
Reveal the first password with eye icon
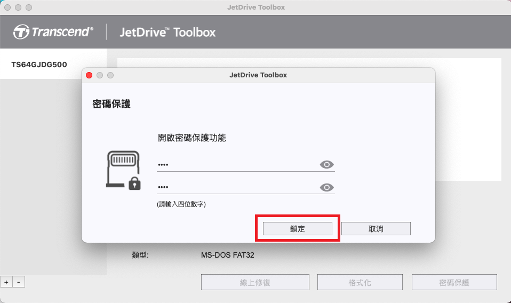(x=326, y=164)
